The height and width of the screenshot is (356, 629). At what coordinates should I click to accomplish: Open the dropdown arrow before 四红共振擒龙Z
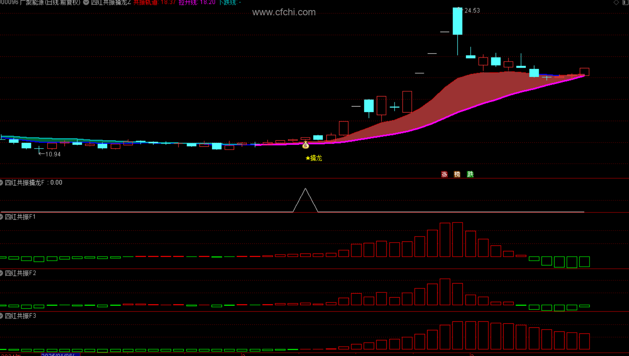86,2
